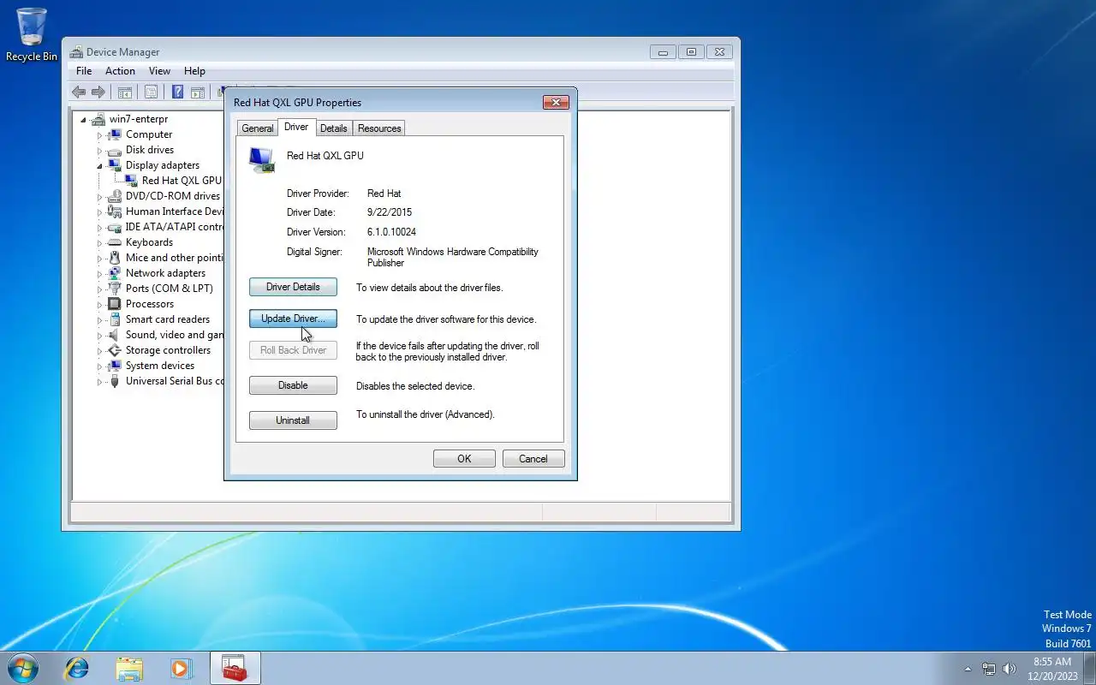The height and width of the screenshot is (685, 1096).
Task: Switch to the Details tab
Action: [x=333, y=128]
